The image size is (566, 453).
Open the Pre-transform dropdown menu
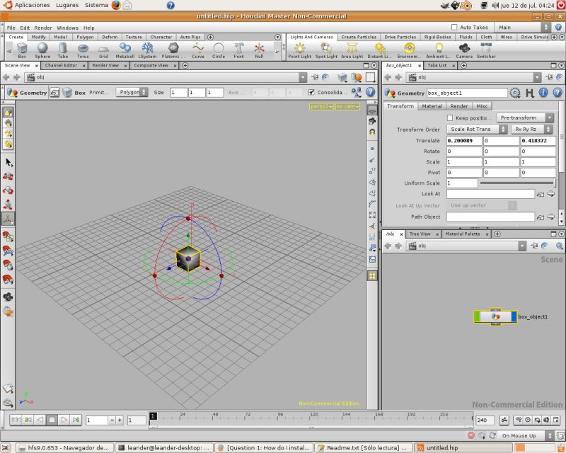click(x=525, y=117)
